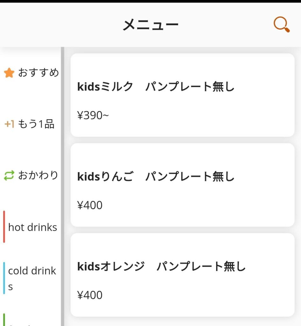The width and height of the screenshot is (301, 326).
Task: Tap the +1 icon beside もう1品
Action: (x=9, y=124)
